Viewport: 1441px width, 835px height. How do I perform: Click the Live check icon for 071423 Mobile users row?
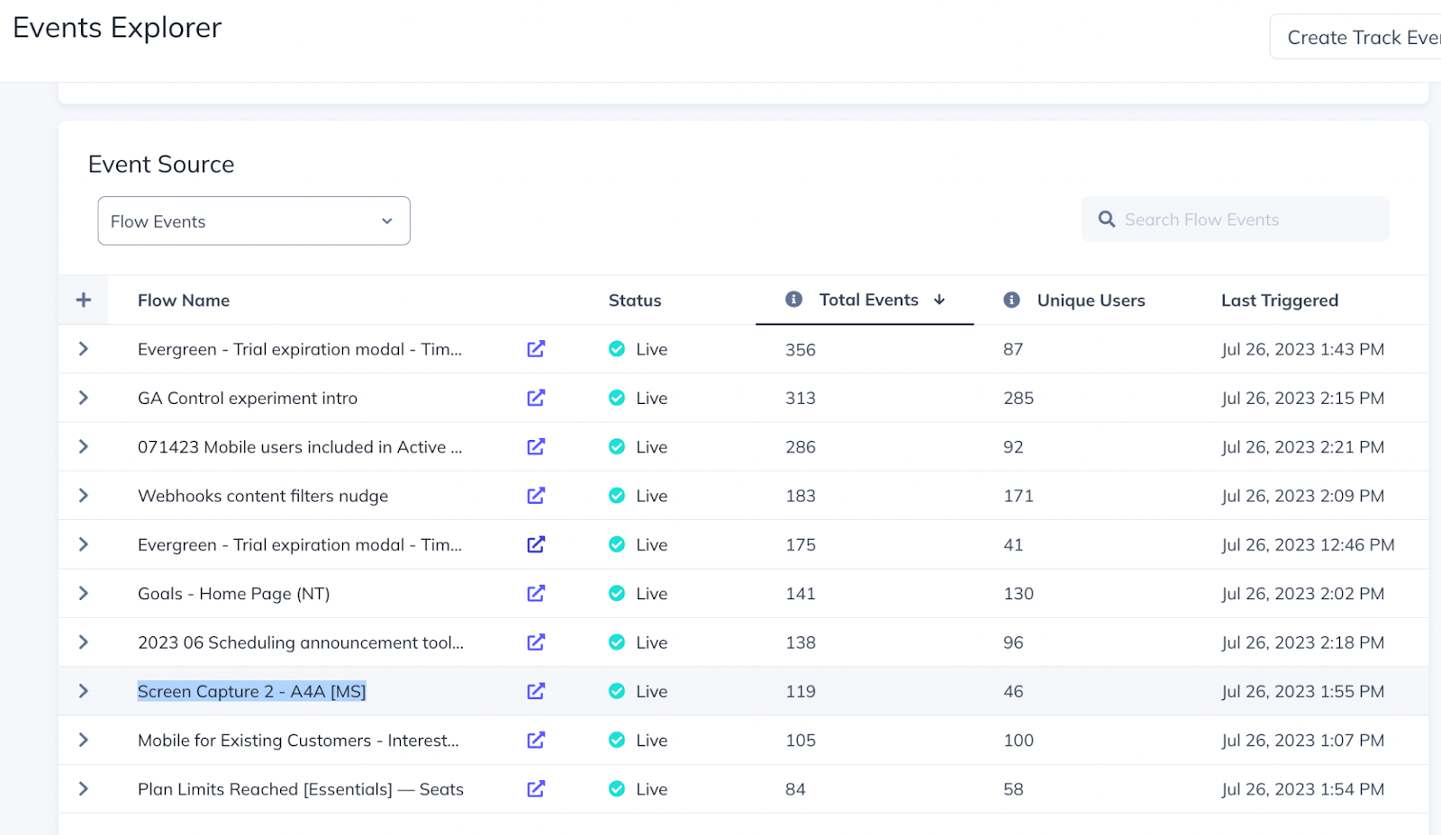[617, 447]
